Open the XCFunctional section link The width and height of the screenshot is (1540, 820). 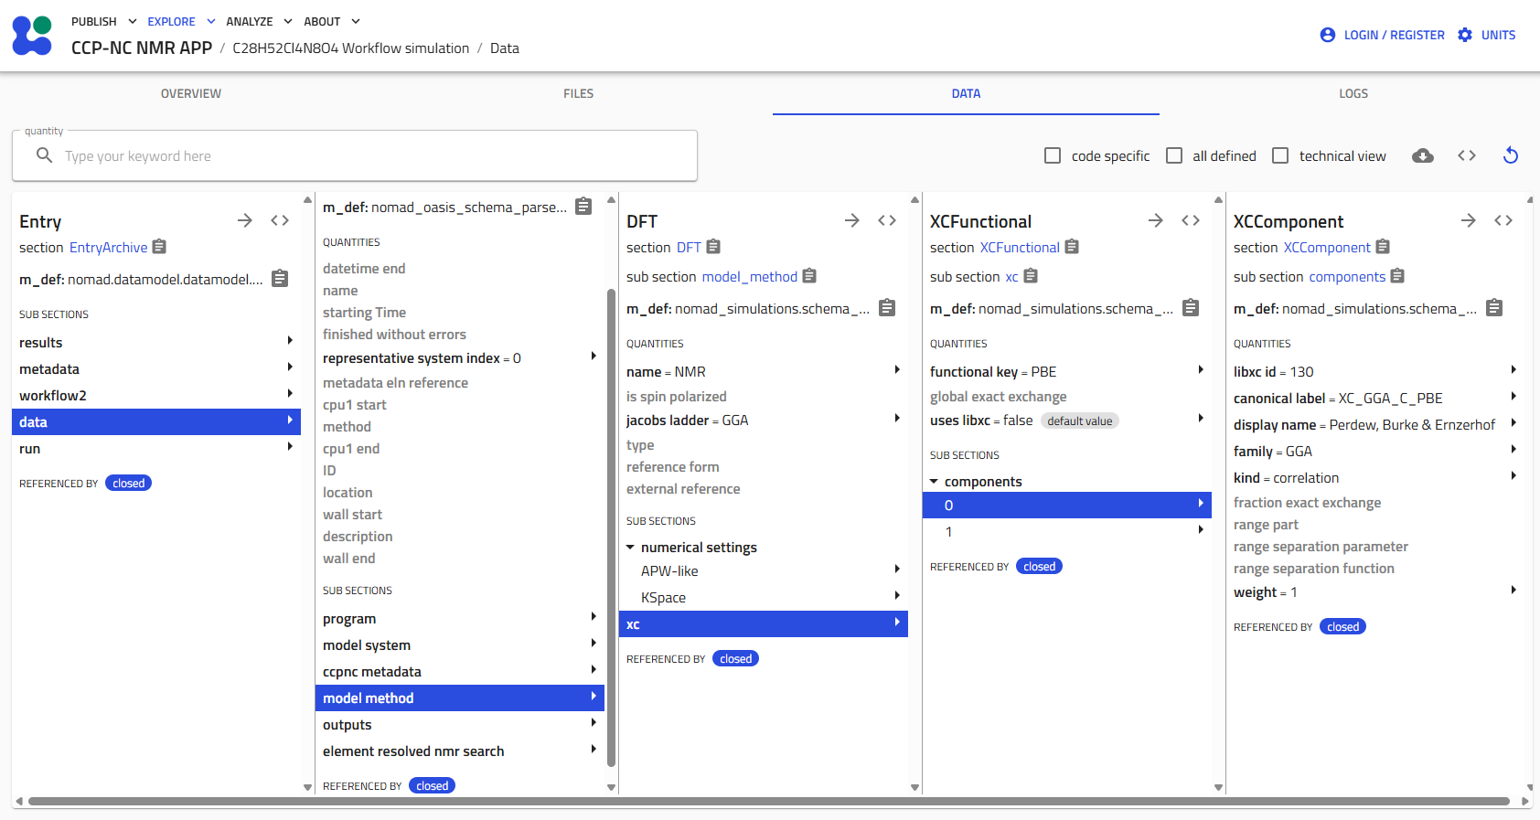coord(1020,247)
